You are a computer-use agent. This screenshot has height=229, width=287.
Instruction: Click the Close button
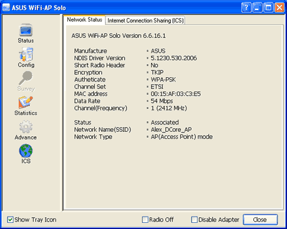click(260, 220)
